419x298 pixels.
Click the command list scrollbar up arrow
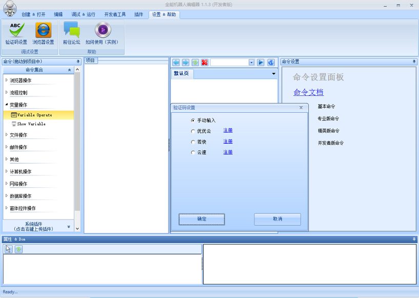[x=77, y=69]
